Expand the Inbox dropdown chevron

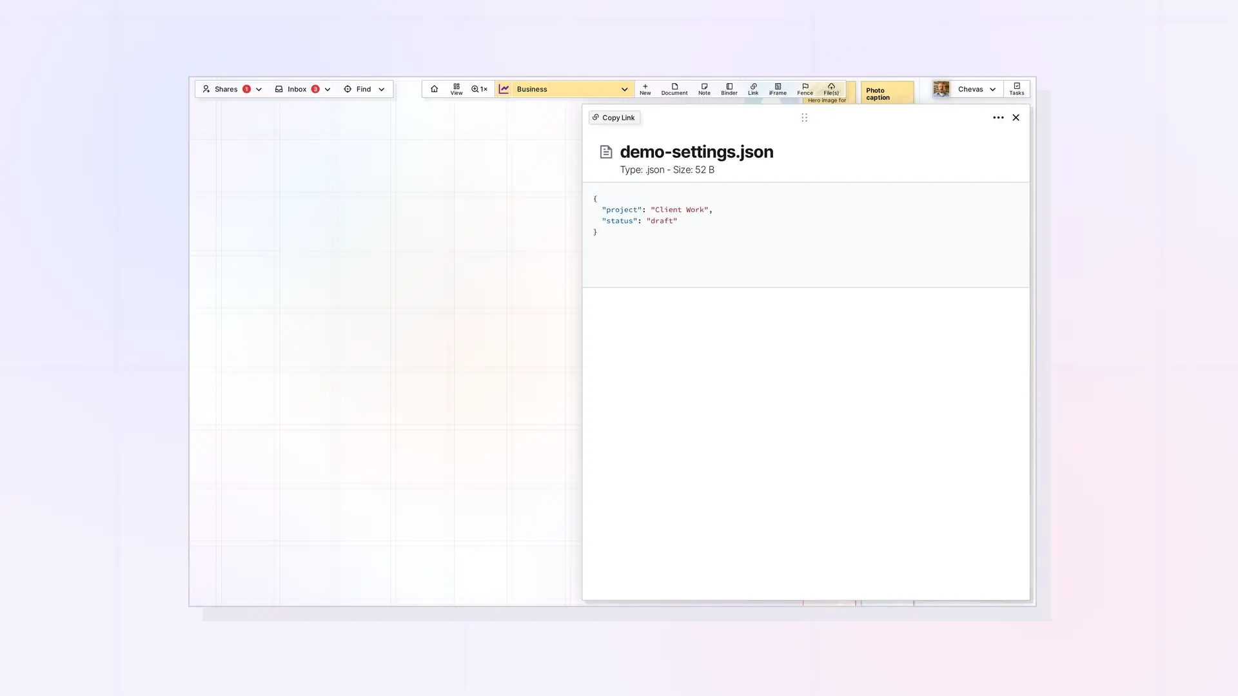click(x=328, y=90)
